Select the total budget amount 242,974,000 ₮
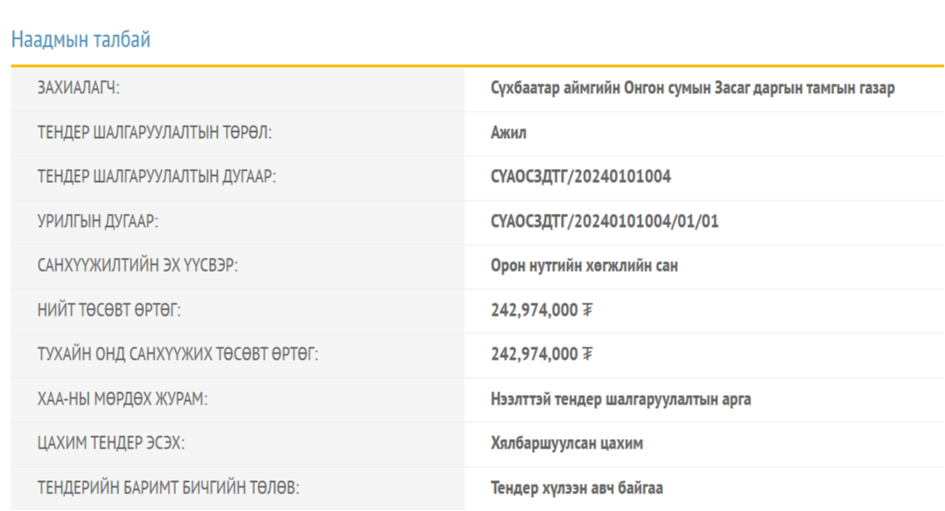945x511 pixels. 542,310
